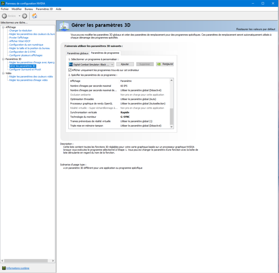Click the NVIDIA icon in title bar
This screenshot has width=279, height=273.
pyautogui.click(x=3, y=3)
